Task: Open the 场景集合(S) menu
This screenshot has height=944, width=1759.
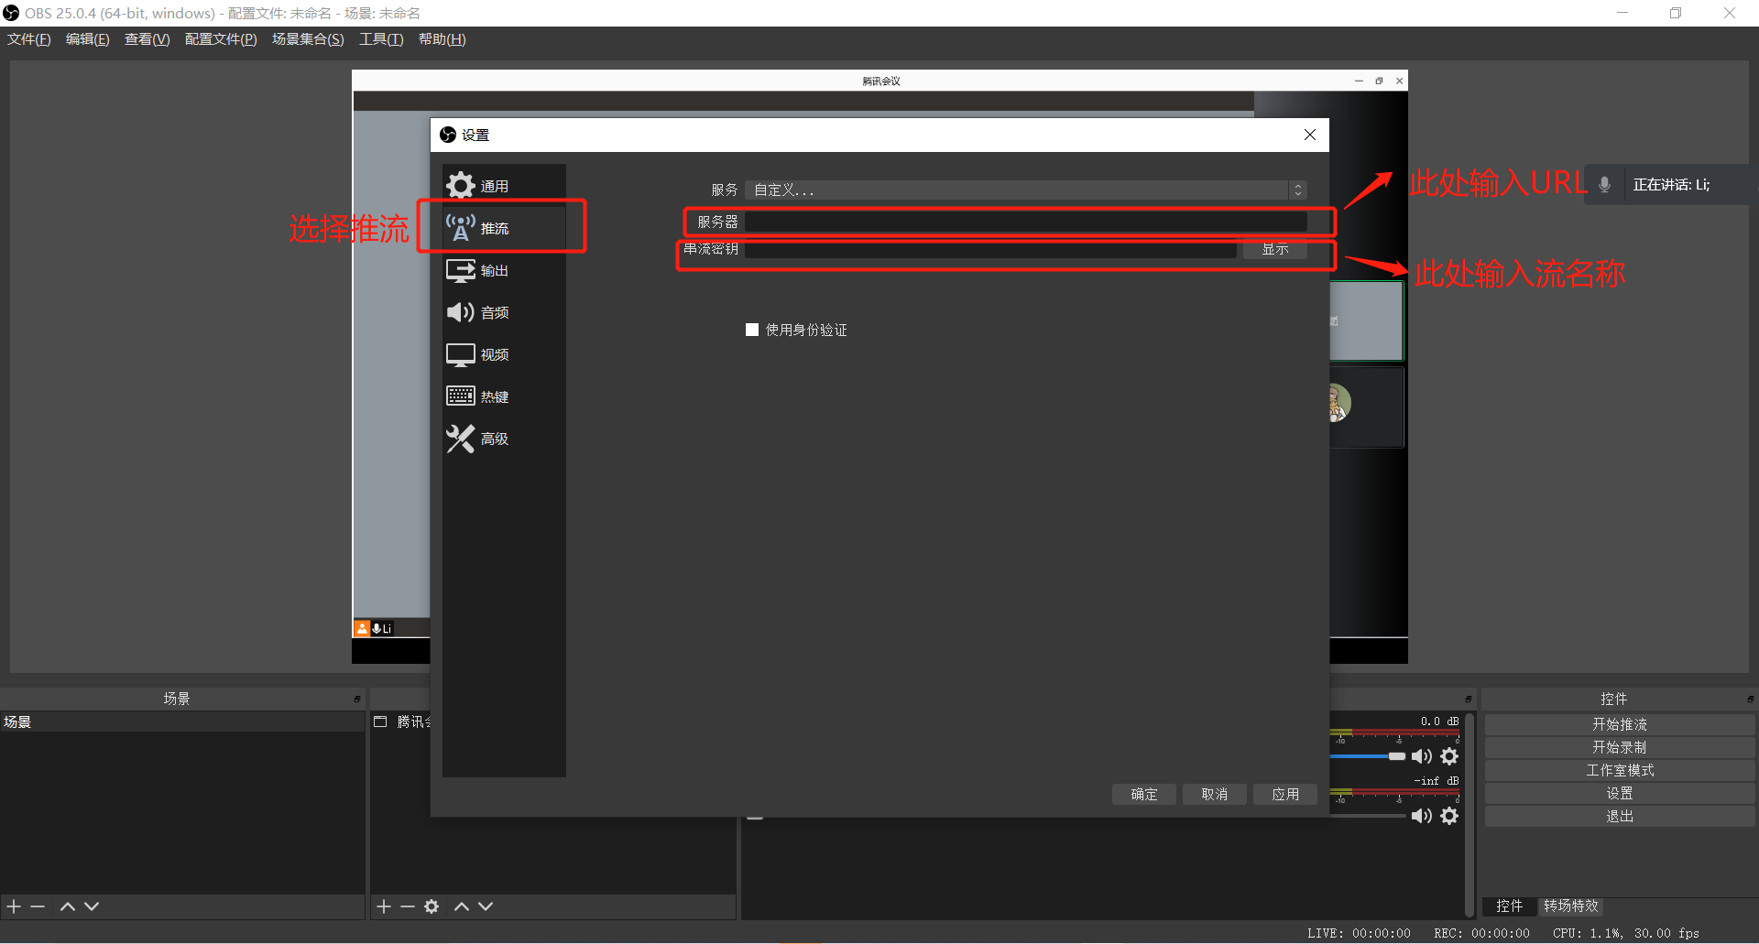Action: tap(308, 39)
